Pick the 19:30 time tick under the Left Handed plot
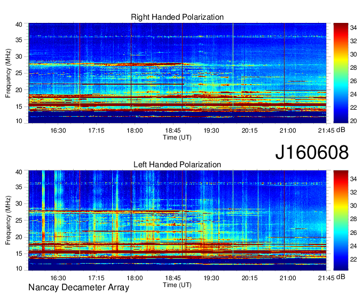Viewport: 363px width, 294px height. 211,278
